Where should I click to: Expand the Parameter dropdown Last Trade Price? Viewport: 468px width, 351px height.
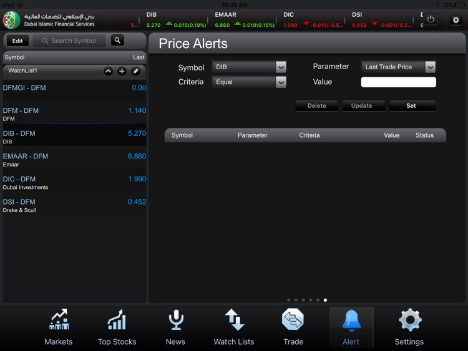pyautogui.click(x=398, y=67)
